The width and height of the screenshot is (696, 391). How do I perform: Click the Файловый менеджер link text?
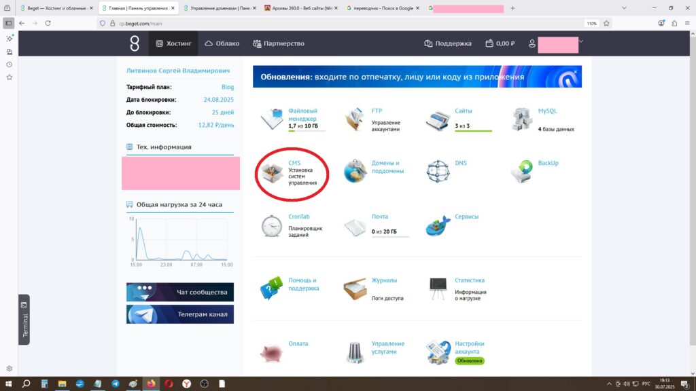(302, 115)
